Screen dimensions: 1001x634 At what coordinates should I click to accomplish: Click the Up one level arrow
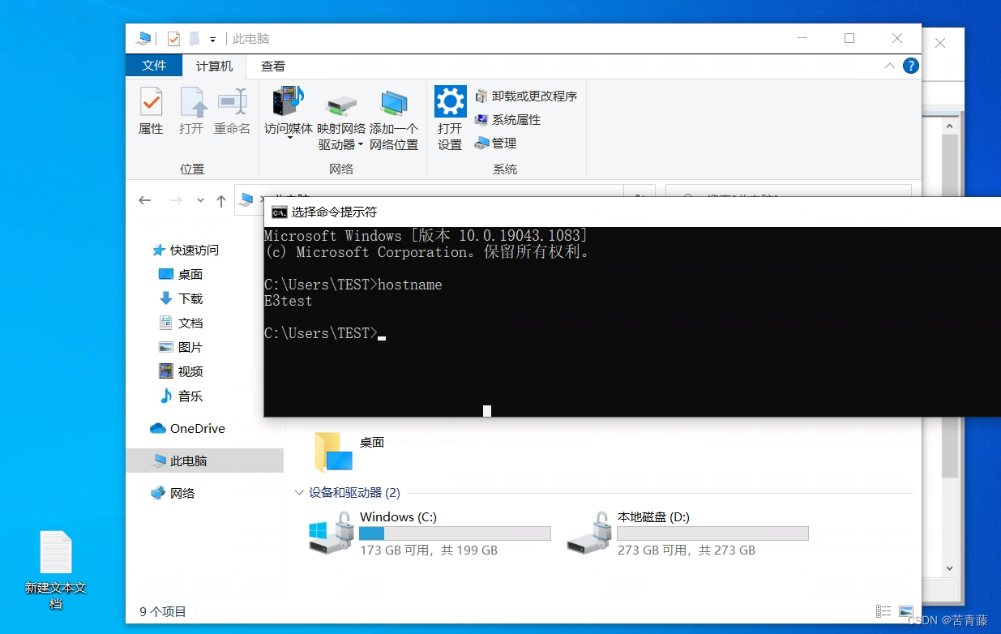coord(220,200)
